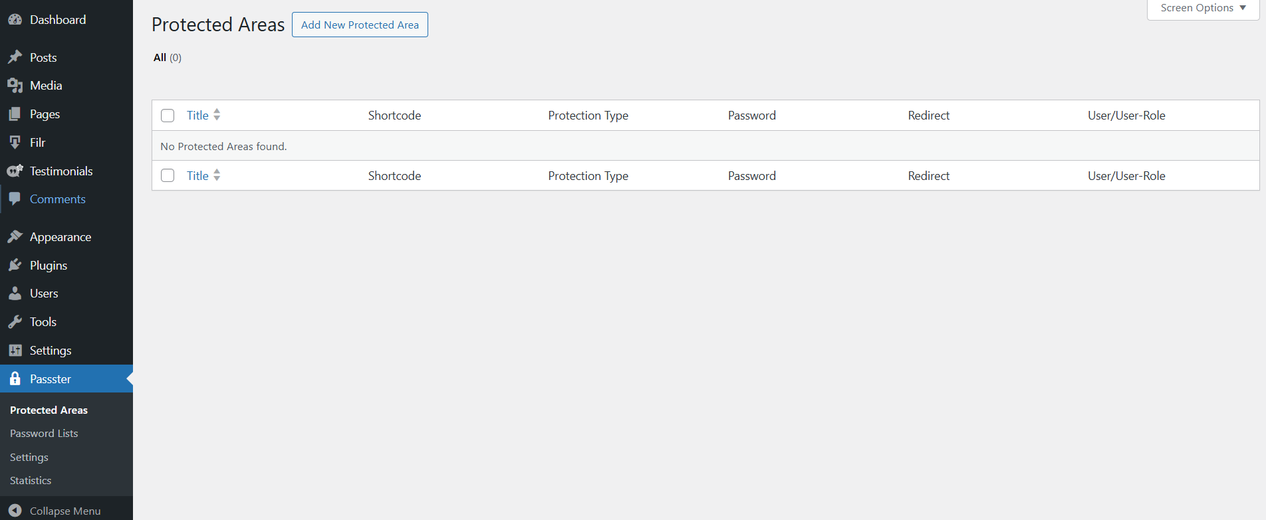Click the Testimonials quote icon
This screenshot has width=1266, height=520.
15,171
